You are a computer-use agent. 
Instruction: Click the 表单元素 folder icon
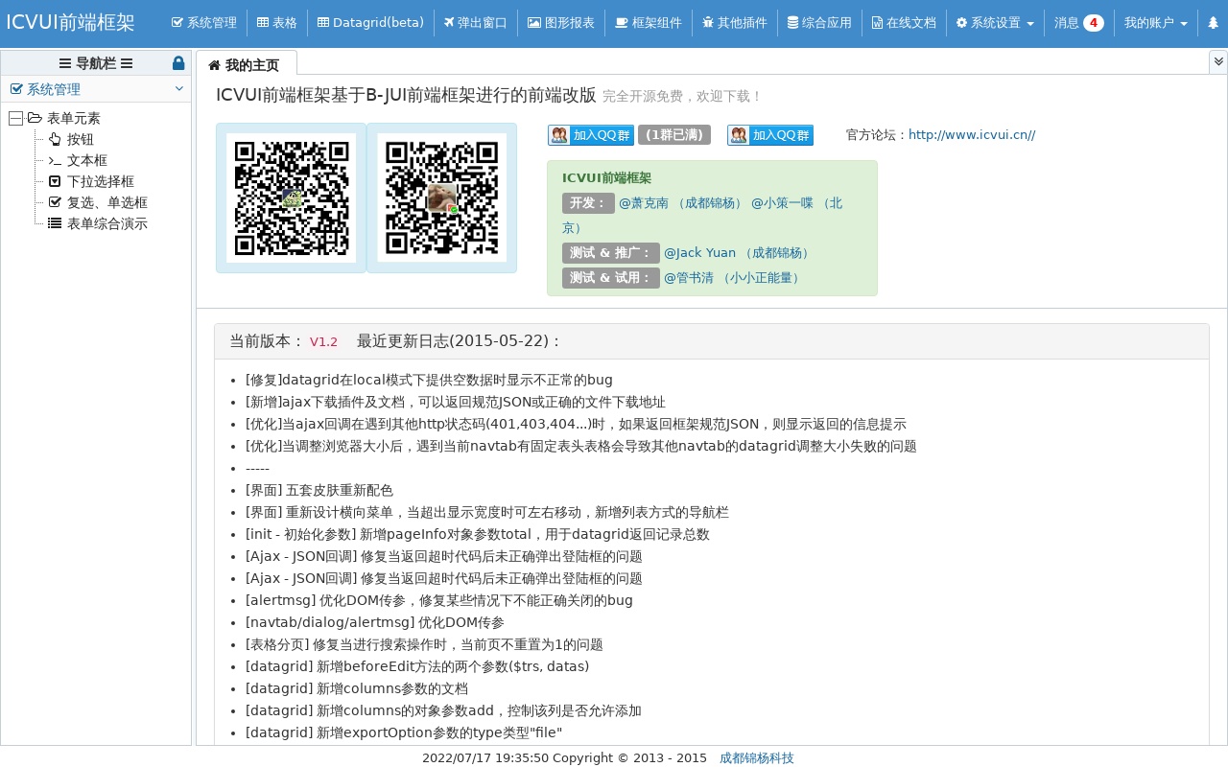pos(35,118)
